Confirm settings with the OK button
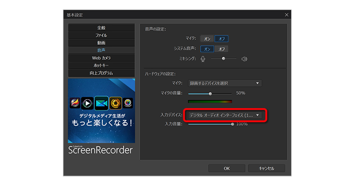The height and width of the screenshot is (177, 354). [227, 169]
